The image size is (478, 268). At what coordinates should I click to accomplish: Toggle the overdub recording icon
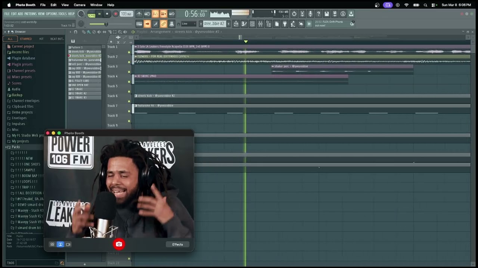164,14
